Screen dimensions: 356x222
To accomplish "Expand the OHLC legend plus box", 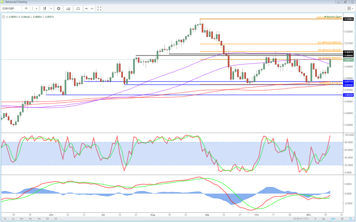I will pos(3,16).
